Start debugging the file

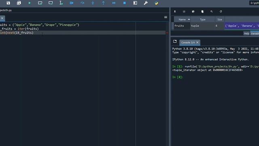point(72,3)
